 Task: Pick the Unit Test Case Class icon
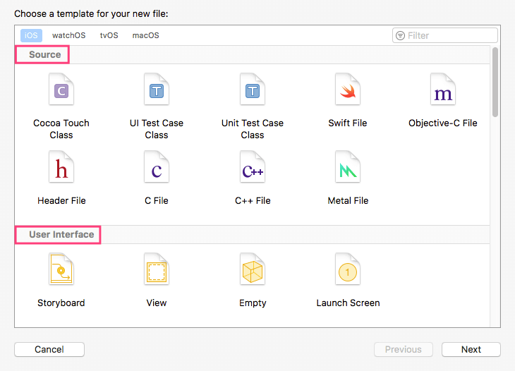tap(253, 89)
